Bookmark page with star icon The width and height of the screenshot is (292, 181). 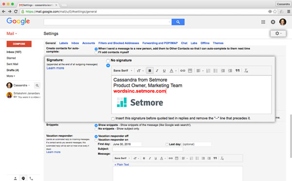coord(275,12)
